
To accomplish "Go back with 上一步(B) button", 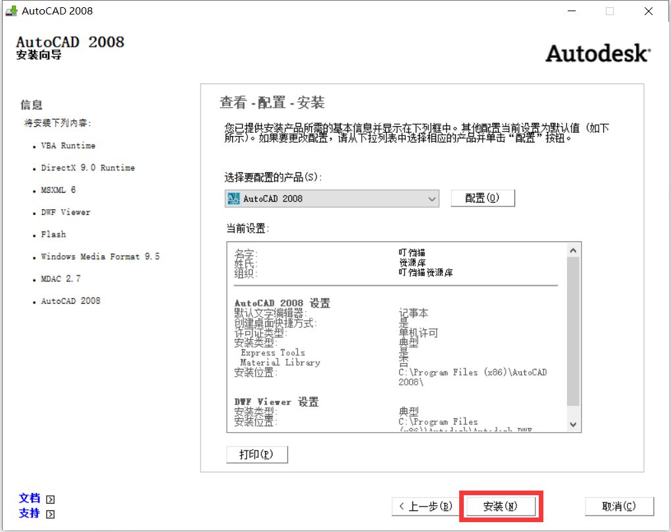I will pos(426,506).
